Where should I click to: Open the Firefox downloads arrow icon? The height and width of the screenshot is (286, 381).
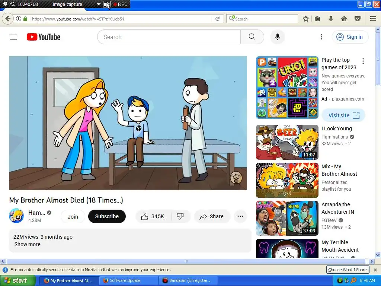[331, 19]
